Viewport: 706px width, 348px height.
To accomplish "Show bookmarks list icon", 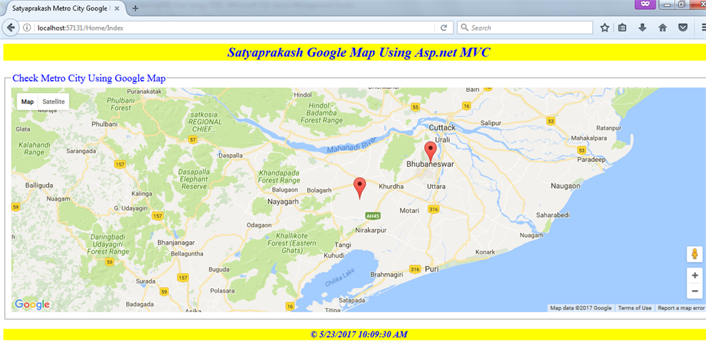I will [x=623, y=28].
